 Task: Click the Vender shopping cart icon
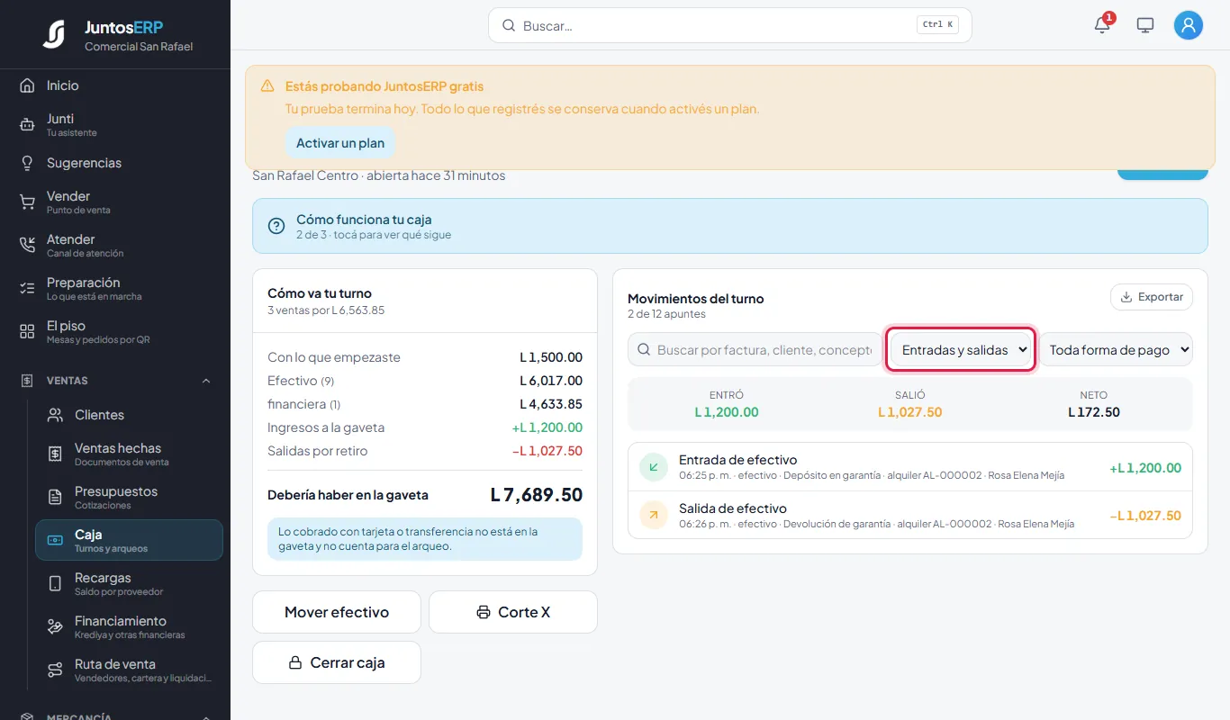point(27,202)
